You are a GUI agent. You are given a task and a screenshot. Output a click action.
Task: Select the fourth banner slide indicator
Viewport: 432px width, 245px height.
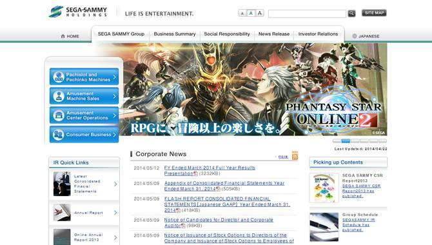click(364, 141)
